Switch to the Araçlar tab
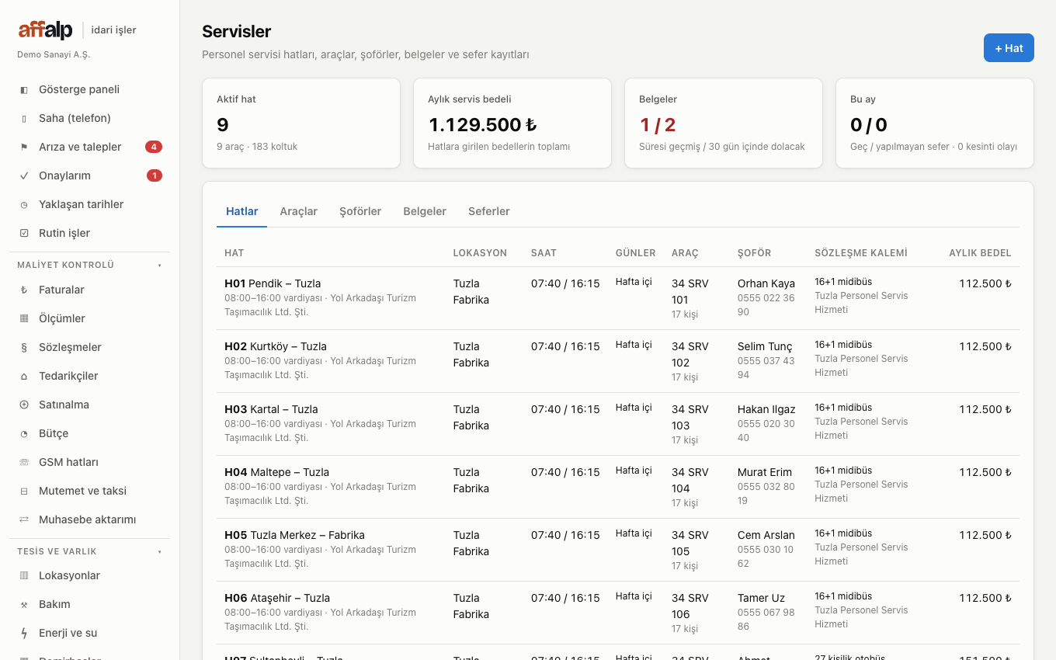The image size is (1056, 660). point(299,211)
